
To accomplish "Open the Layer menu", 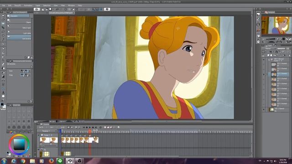I will pos(38,5).
